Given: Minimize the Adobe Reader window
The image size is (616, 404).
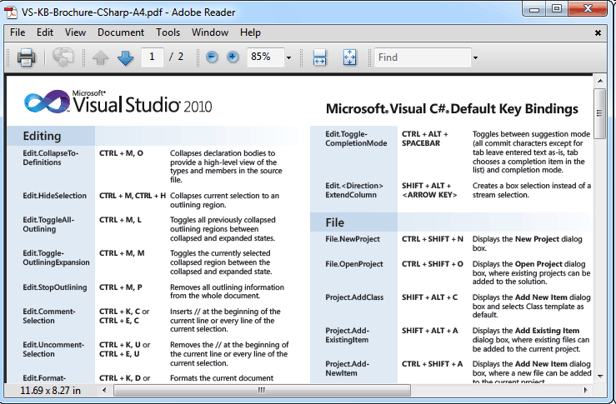Looking at the screenshot, I should pyautogui.click(x=534, y=9).
